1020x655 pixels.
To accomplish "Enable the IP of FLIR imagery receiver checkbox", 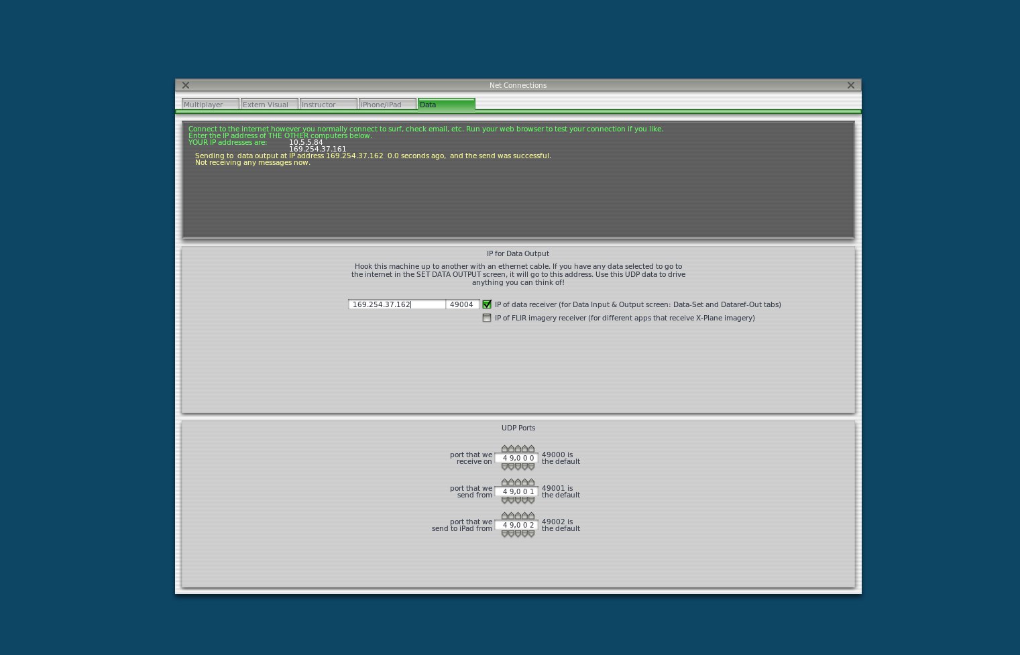I will (488, 318).
